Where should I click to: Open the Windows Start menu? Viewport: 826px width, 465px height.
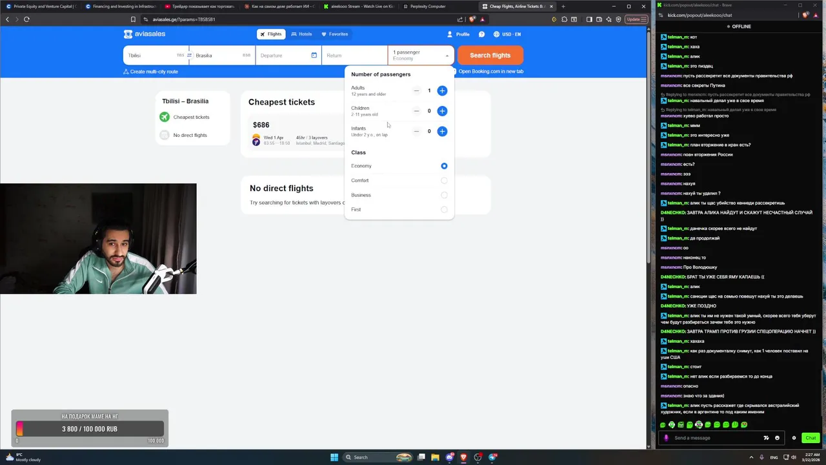pos(334,457)
